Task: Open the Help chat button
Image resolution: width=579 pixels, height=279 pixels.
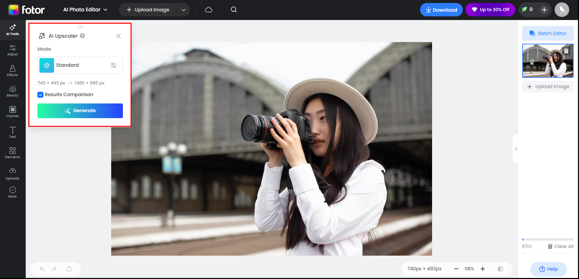Action: tap(549, 269)
